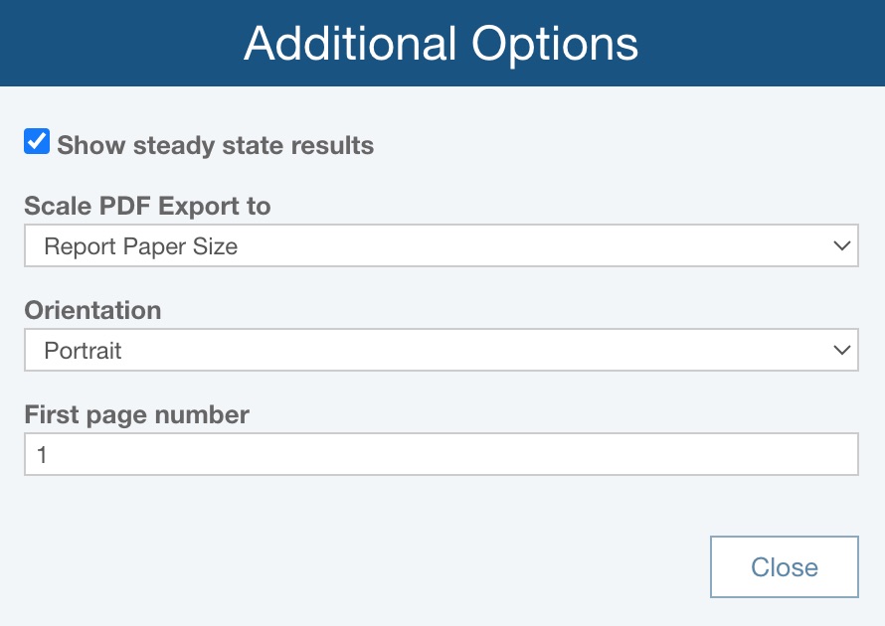Click the "Show steady state results" label text
885x626 pixels.
(215, 145)
